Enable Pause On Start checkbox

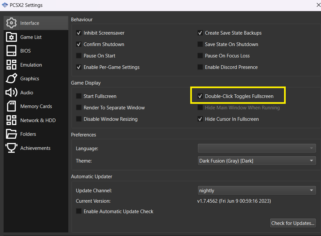pos(79,56)
